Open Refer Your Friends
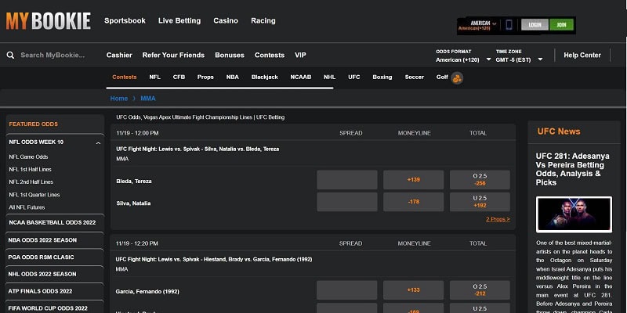 [173, 55]
